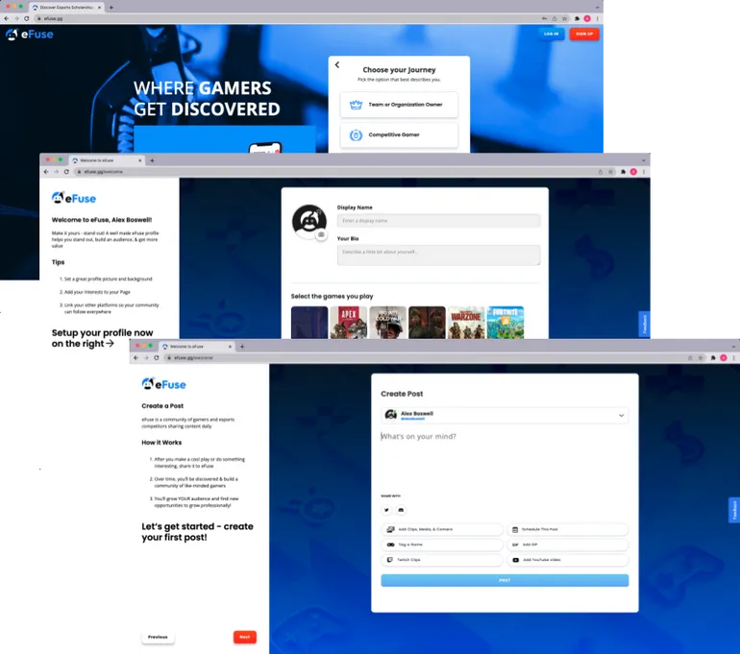The image size is (740, 654).
Task: Click camera icon on profile picture
Action: click(321, 234)
